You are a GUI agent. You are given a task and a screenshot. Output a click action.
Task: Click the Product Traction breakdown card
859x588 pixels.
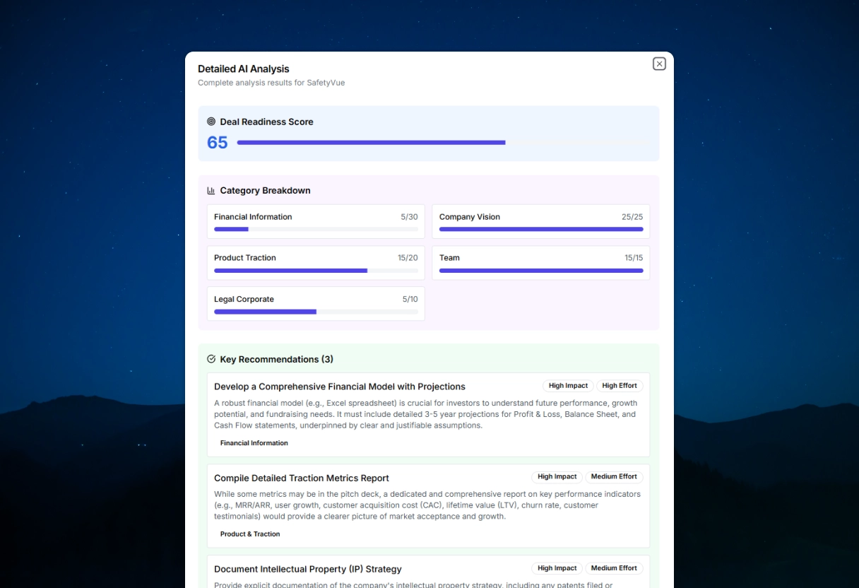click(x=315, y=262)
